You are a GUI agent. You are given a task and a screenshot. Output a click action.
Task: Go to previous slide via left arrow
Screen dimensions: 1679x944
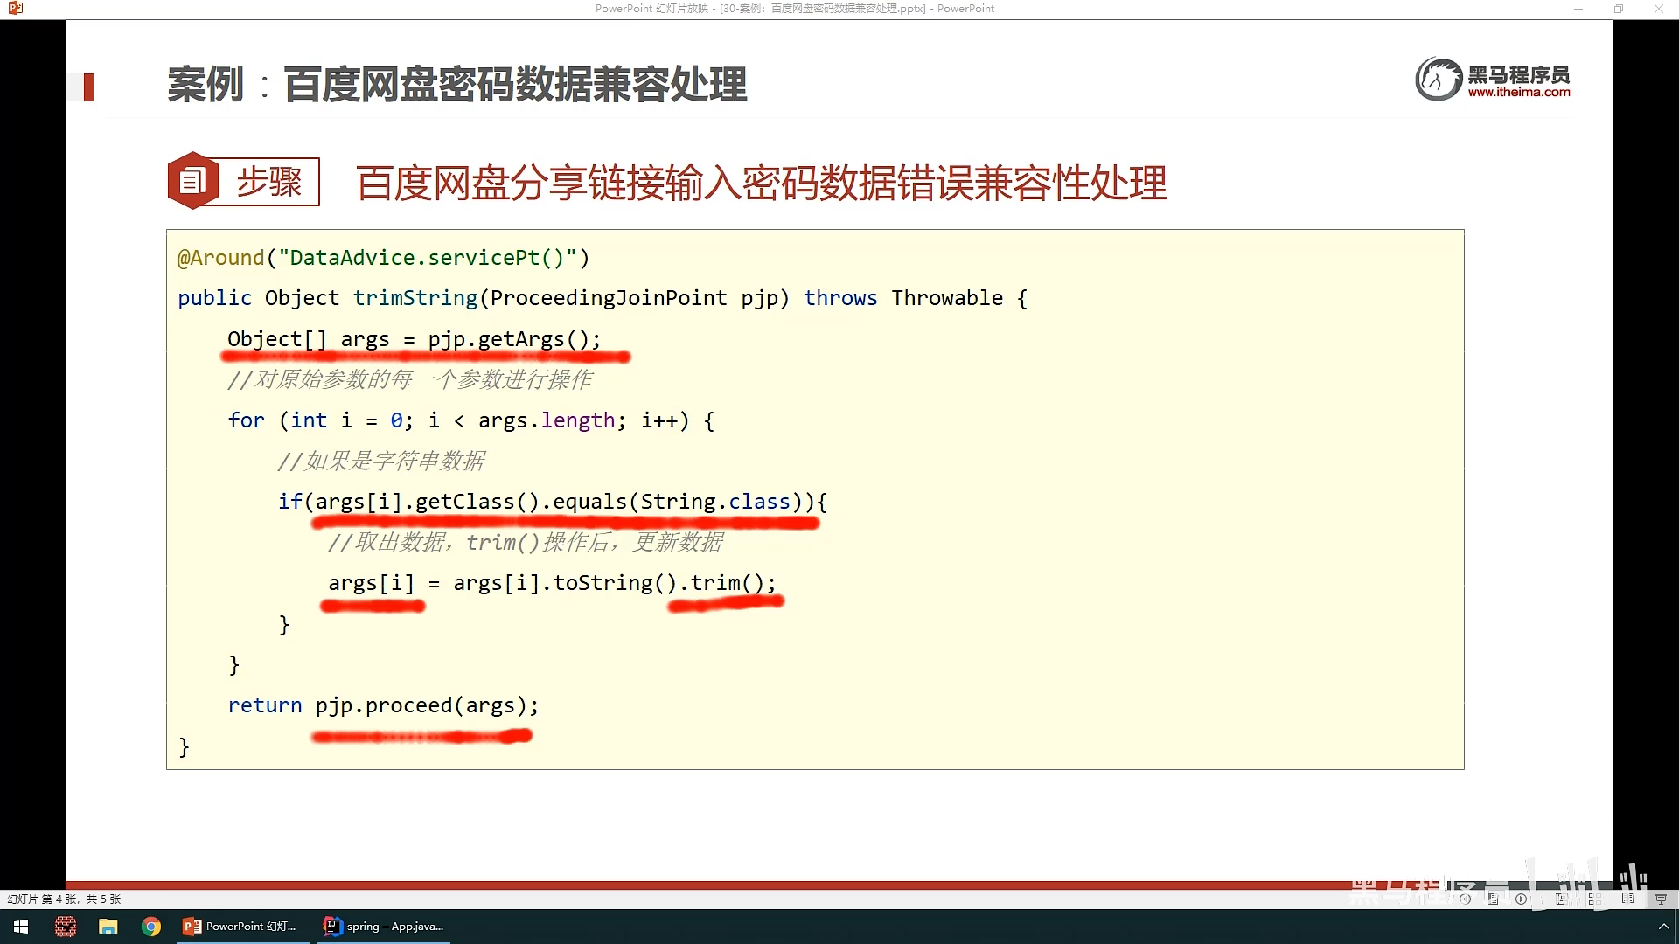(1465, 899)
